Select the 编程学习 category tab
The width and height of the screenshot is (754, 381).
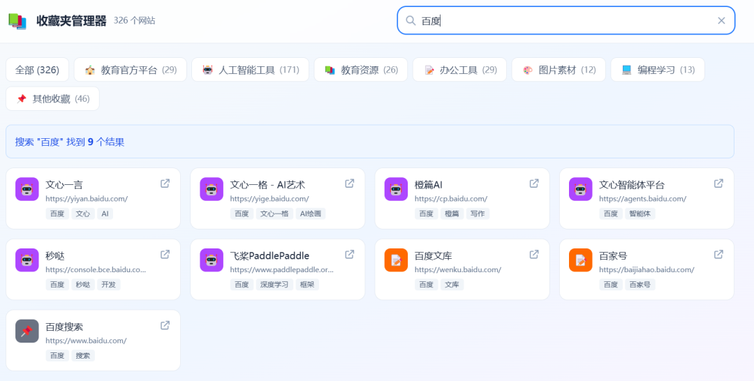tap(658, 70)
